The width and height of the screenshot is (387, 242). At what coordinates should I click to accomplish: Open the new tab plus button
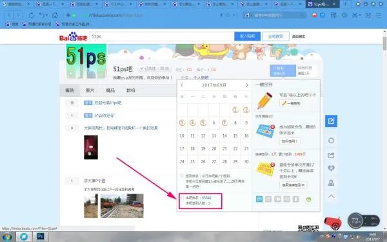346,4
